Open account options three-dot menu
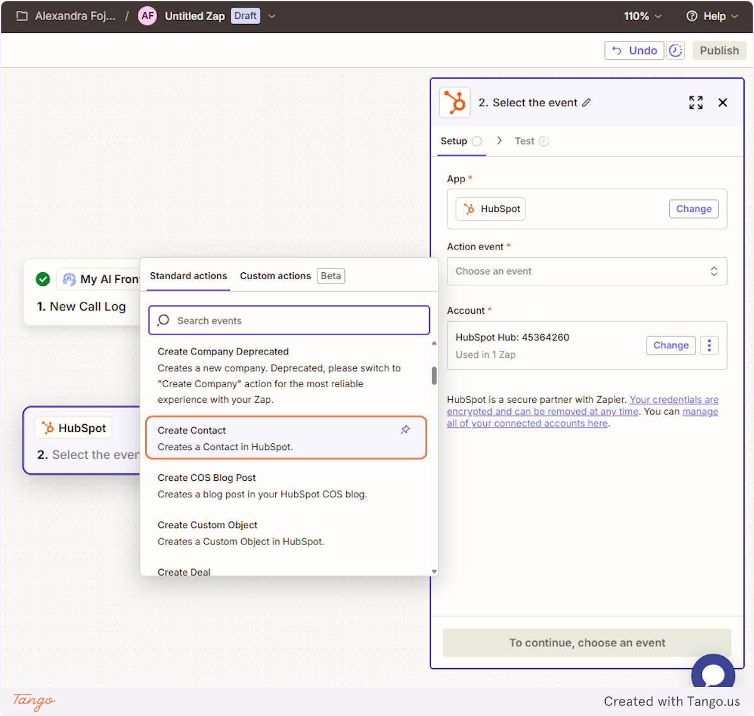The image size is (754, 716). (x=709, y=345)
